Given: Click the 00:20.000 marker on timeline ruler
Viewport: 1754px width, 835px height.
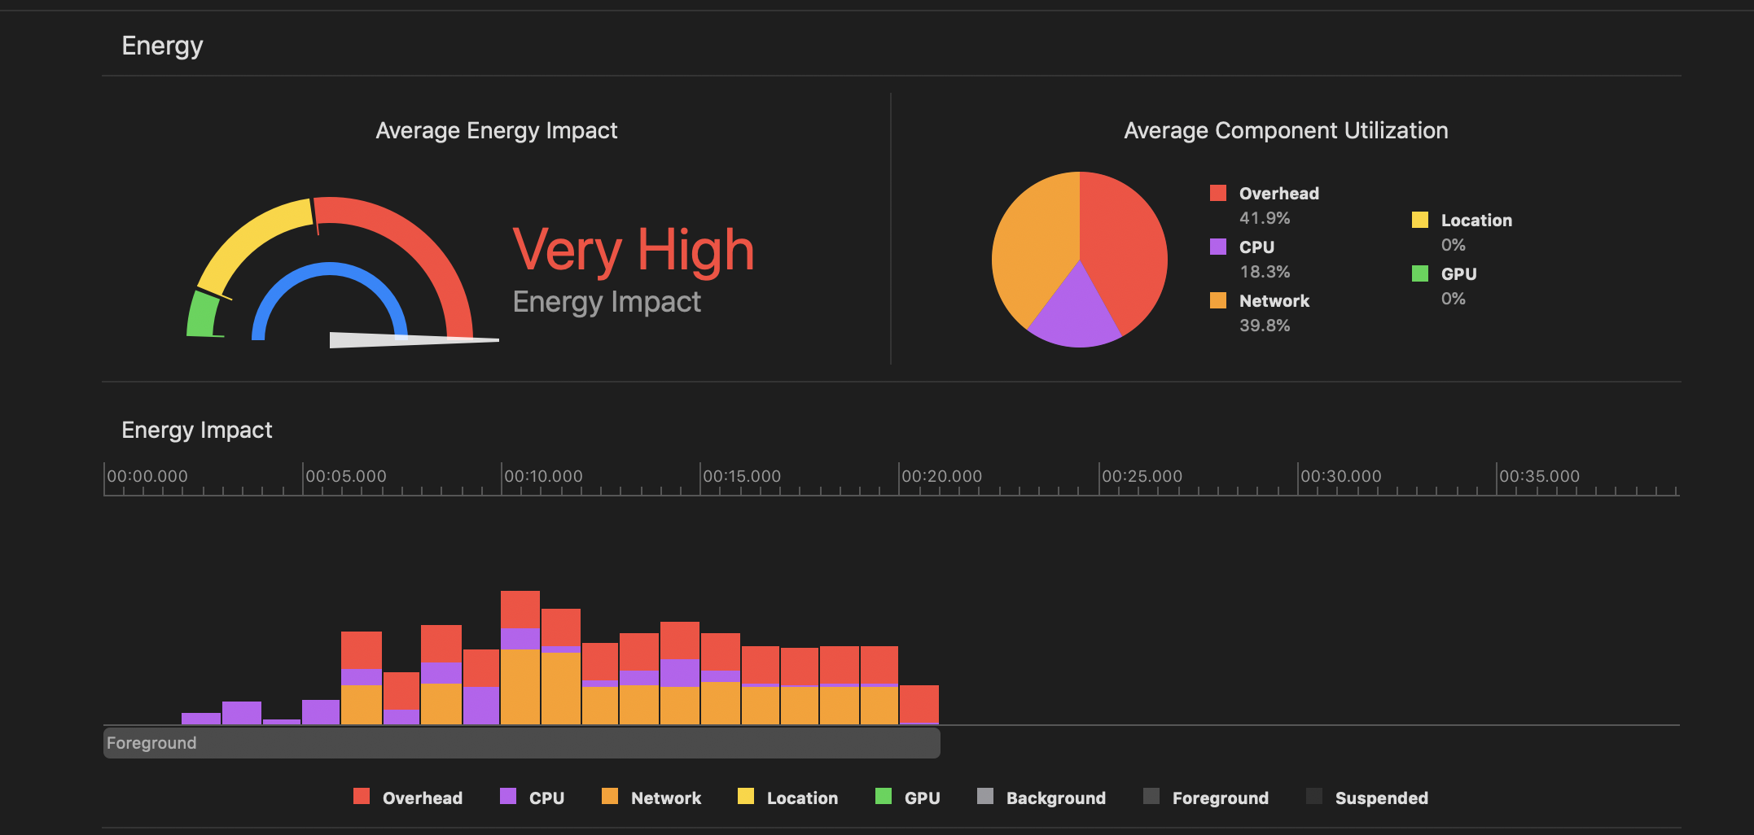Looking at the screenshot, I should point(941,476).
